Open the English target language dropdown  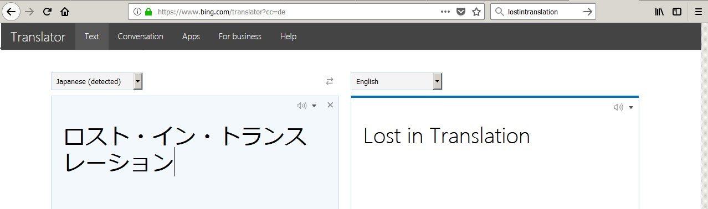[397, 81]
